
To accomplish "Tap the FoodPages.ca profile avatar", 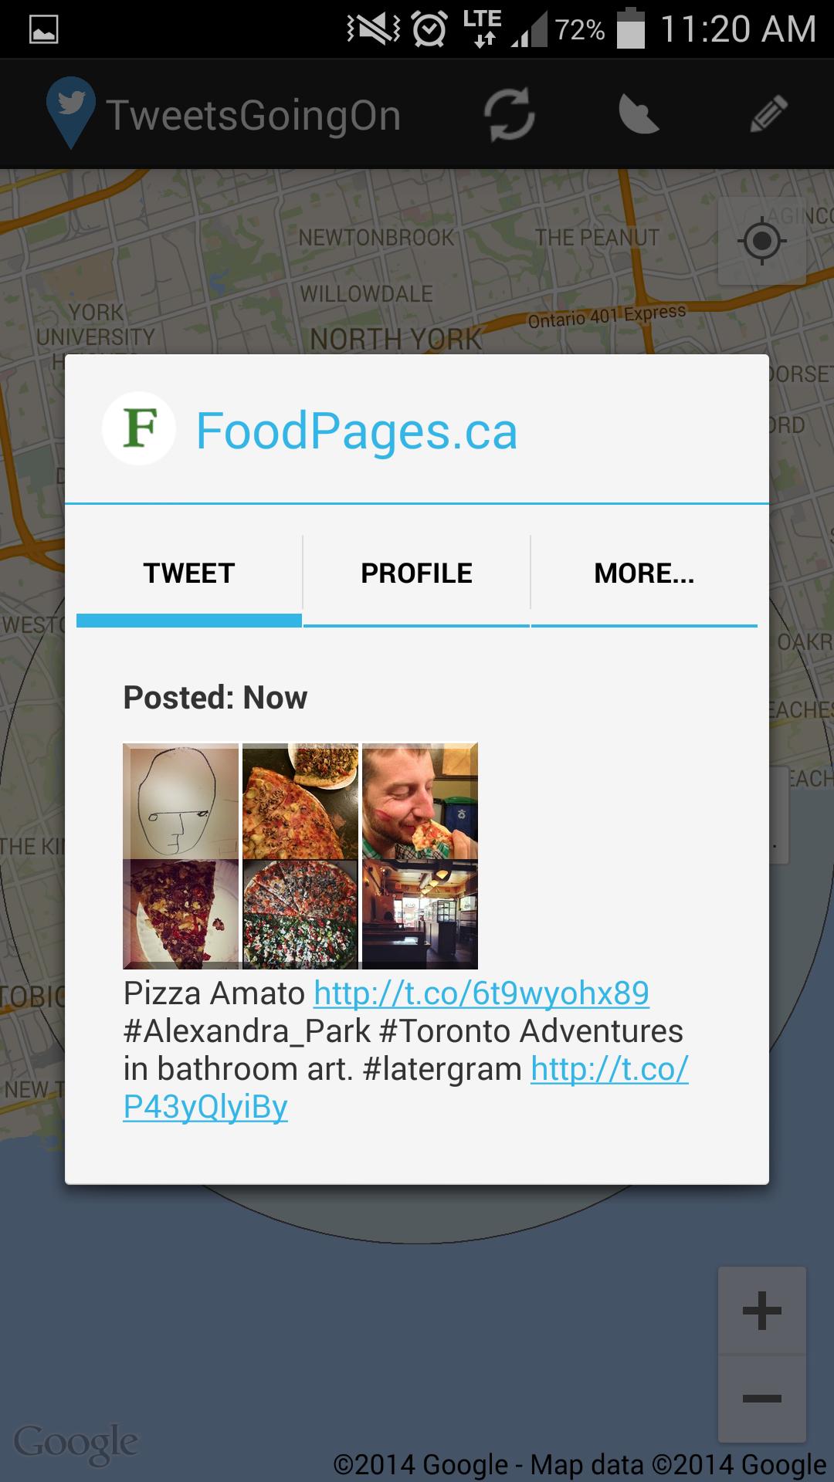I will point(139,429).
